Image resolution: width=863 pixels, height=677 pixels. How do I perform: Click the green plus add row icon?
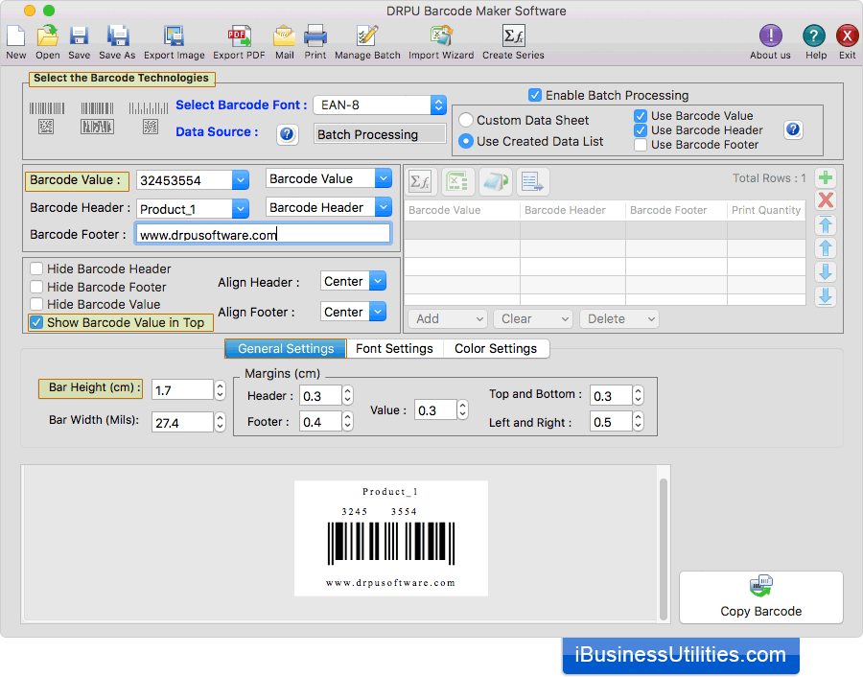(x=826, y=177)
